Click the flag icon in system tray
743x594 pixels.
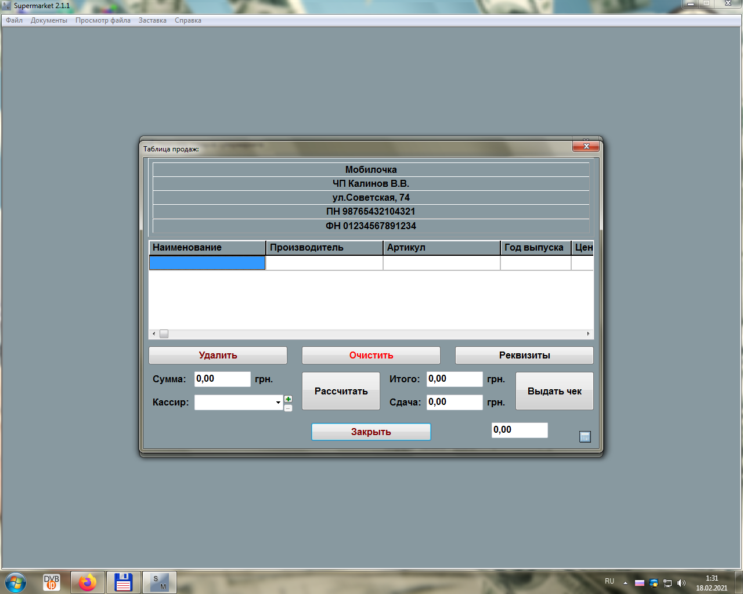tap(640, 583)
